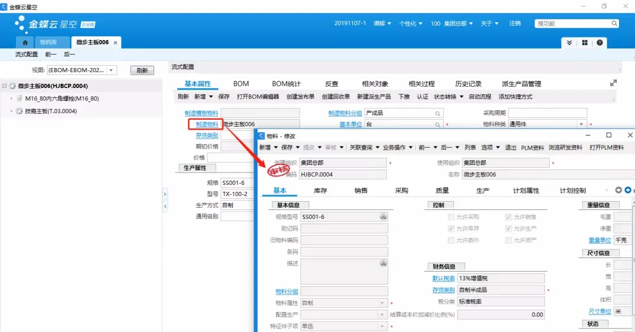Click 打开BOM编辑器 in the toolbar
Image resolution: width=635 pixels, height=332 pixels.
pyautogui.click(x=258, y=97)
